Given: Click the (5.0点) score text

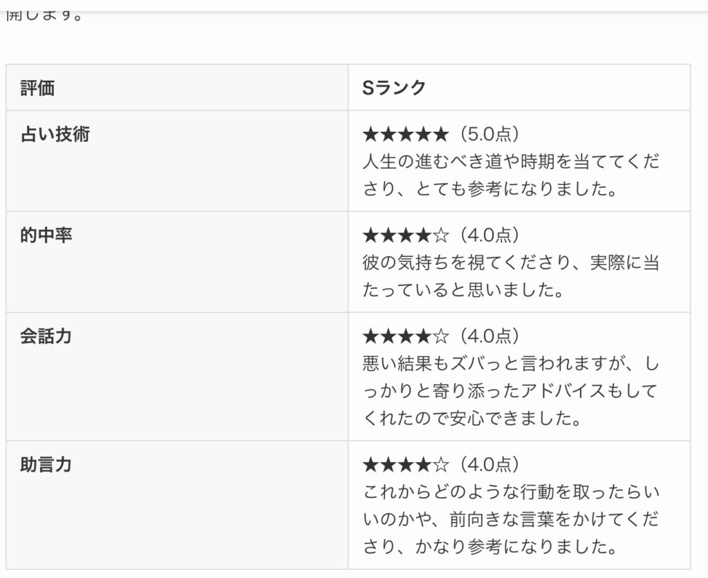Looking at the screenshot, I should pyautogui.click(x=487, y=134).
